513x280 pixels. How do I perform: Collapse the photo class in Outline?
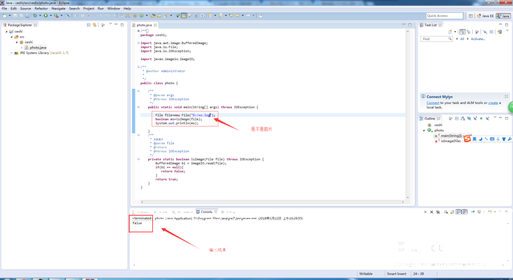coord(424,131)
